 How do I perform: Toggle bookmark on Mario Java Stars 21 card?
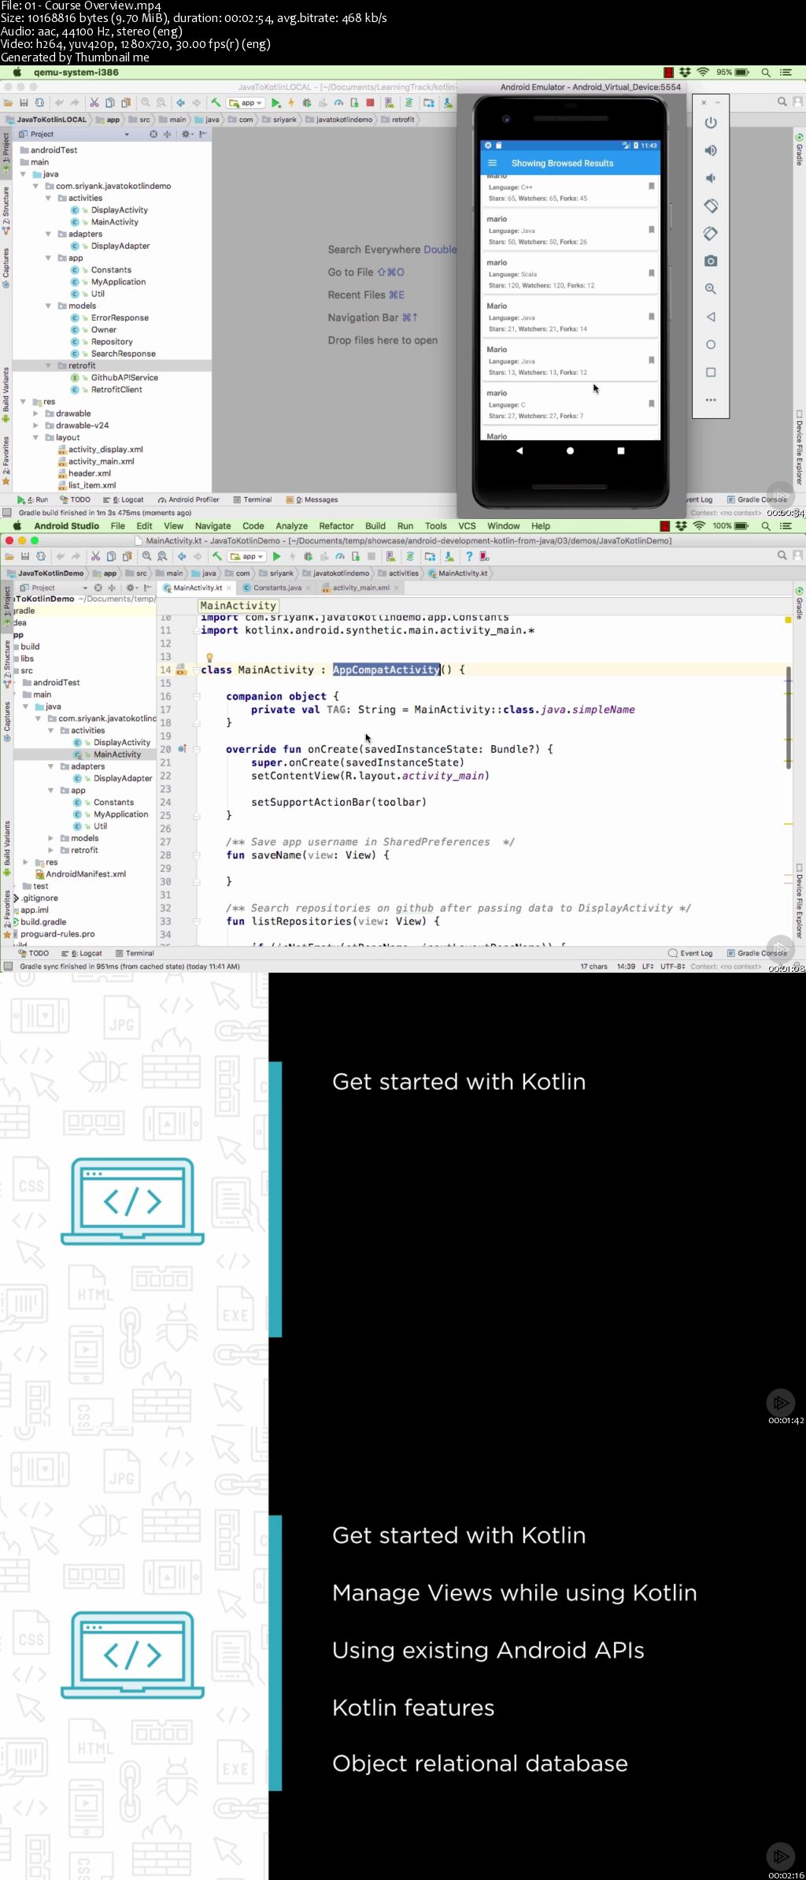point(651,317)
